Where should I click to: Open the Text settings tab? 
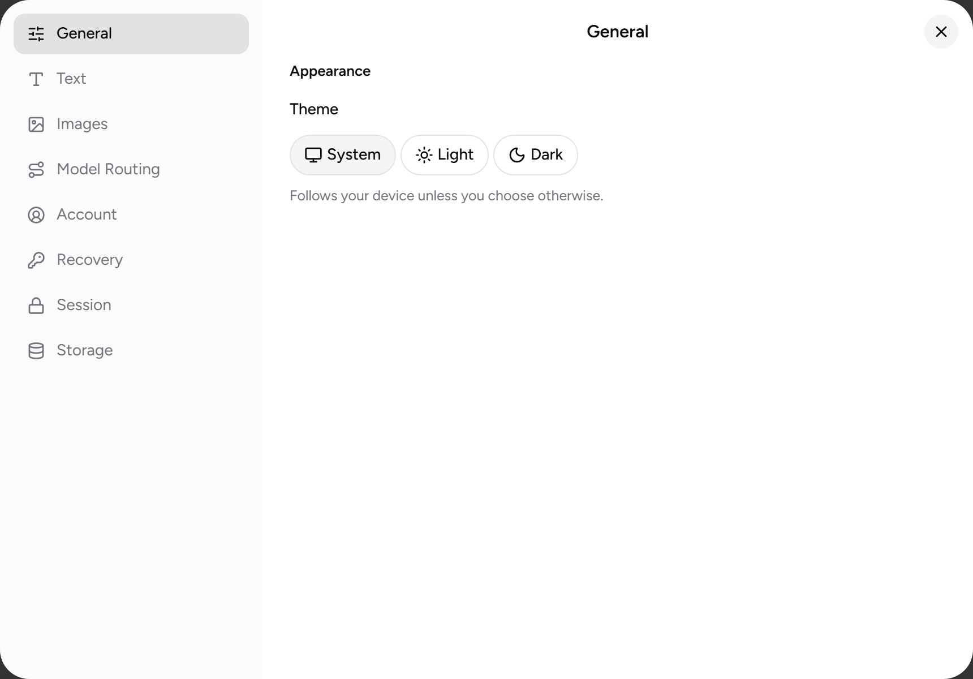[x=131, y=79]
